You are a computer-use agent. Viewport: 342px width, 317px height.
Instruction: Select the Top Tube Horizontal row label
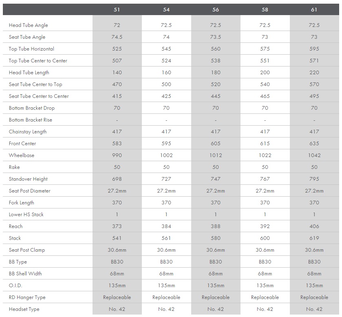click(31, 49)
